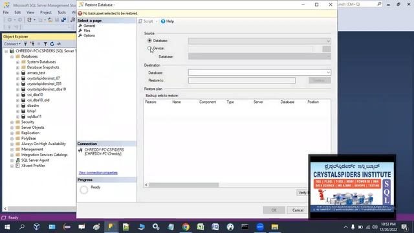Expand the Management folder node
414x233 pixels.
click(x=12, y=150)
